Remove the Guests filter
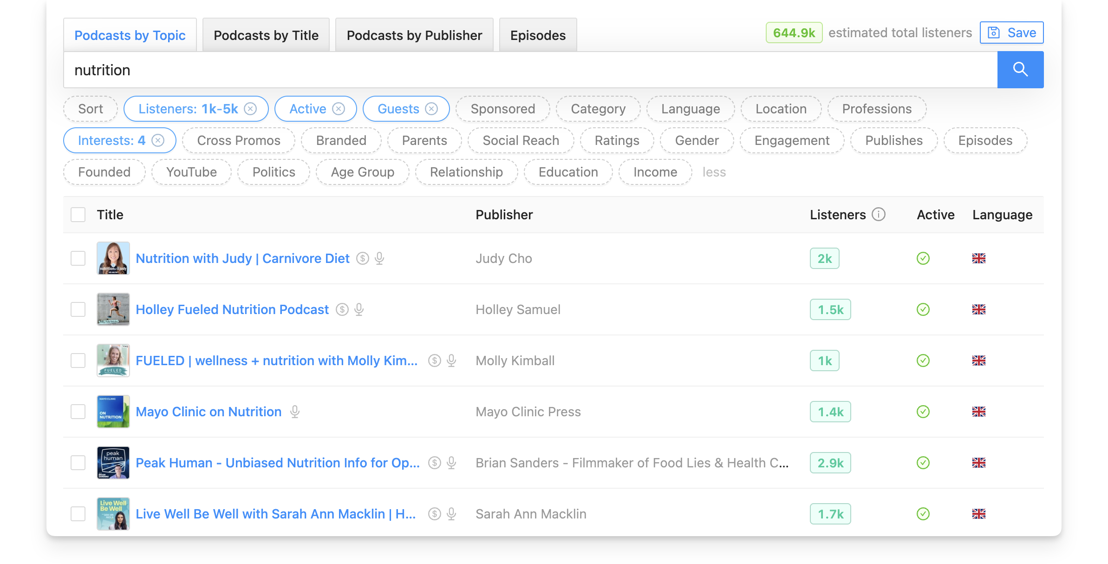This screenshot has width=1108, height=564. (431, 109)
